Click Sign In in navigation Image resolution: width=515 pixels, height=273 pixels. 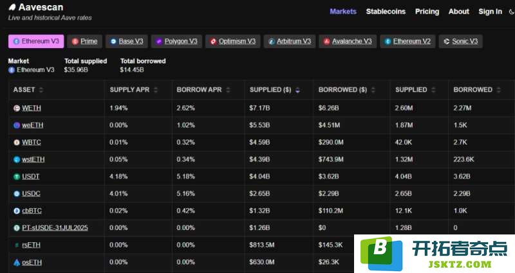(x=490, y=12)
